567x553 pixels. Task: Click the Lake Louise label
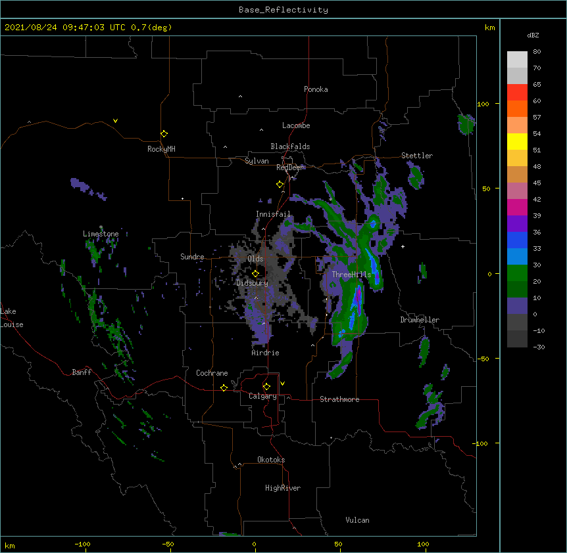click(12, 318)
